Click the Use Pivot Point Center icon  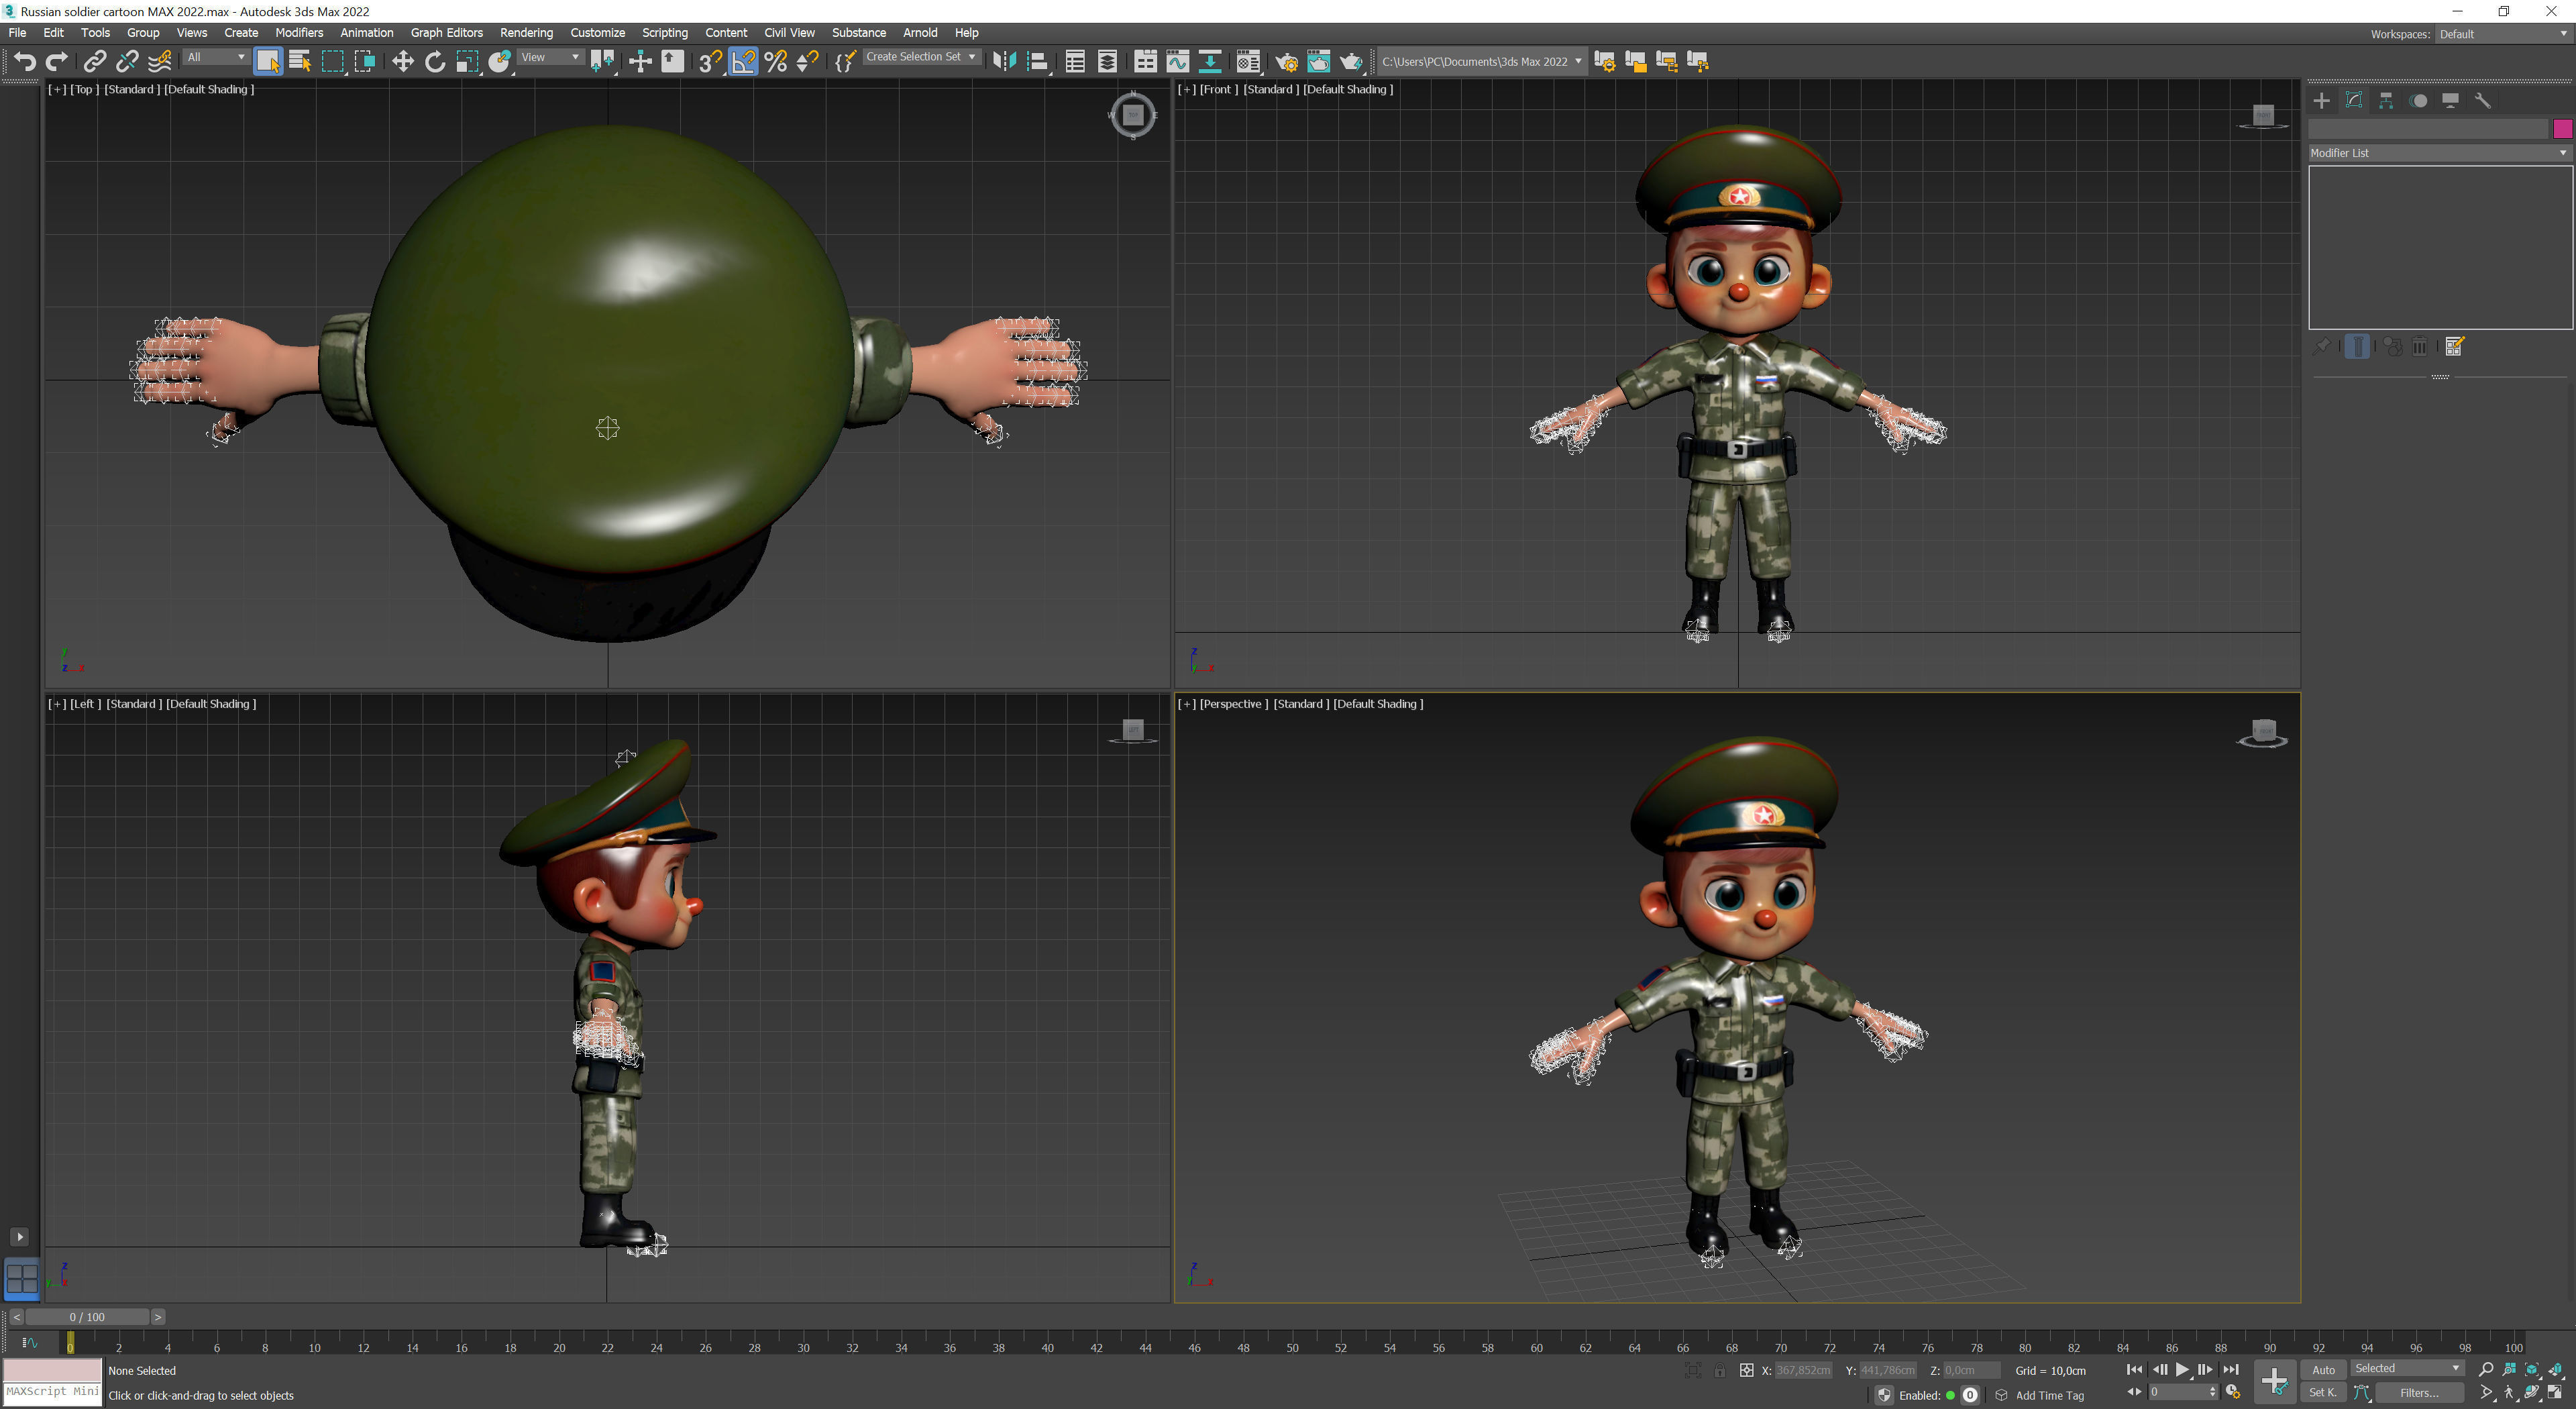coord(602,62)
